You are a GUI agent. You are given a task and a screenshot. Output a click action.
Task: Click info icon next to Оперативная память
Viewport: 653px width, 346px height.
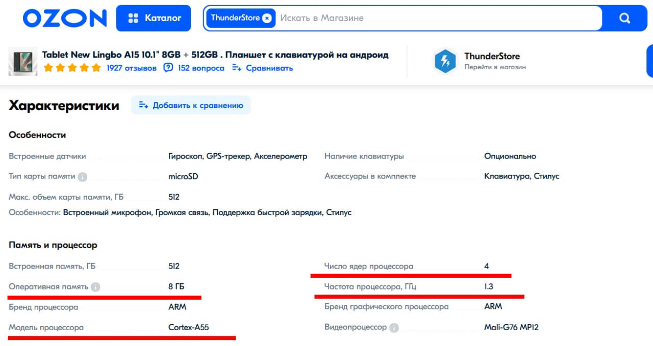coord(95,287)
